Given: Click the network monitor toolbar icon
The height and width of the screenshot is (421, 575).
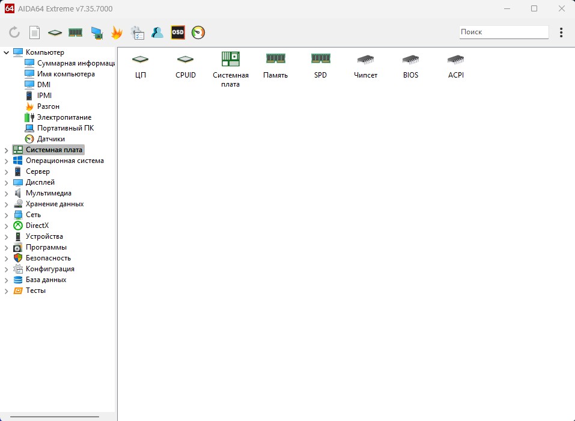Looking at the screenshot, I should coord(97,32).
